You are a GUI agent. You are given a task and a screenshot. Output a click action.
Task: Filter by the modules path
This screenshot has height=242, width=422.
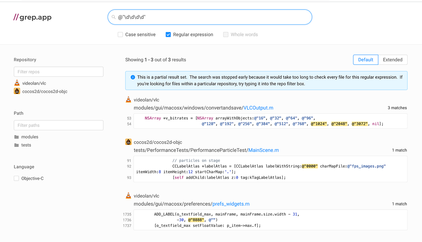click(x=30, y=137)
